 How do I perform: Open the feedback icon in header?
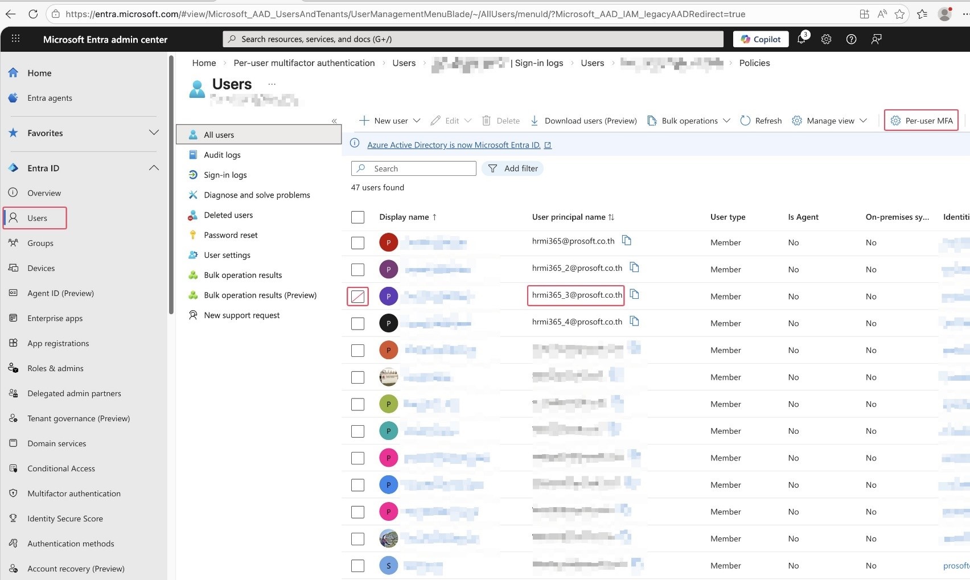(x=876, y=39)
